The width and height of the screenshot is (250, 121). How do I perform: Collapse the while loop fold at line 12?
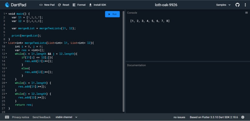6,54
